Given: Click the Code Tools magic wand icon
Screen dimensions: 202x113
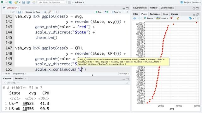Looking at the screenshot, I should click(50, 12).
